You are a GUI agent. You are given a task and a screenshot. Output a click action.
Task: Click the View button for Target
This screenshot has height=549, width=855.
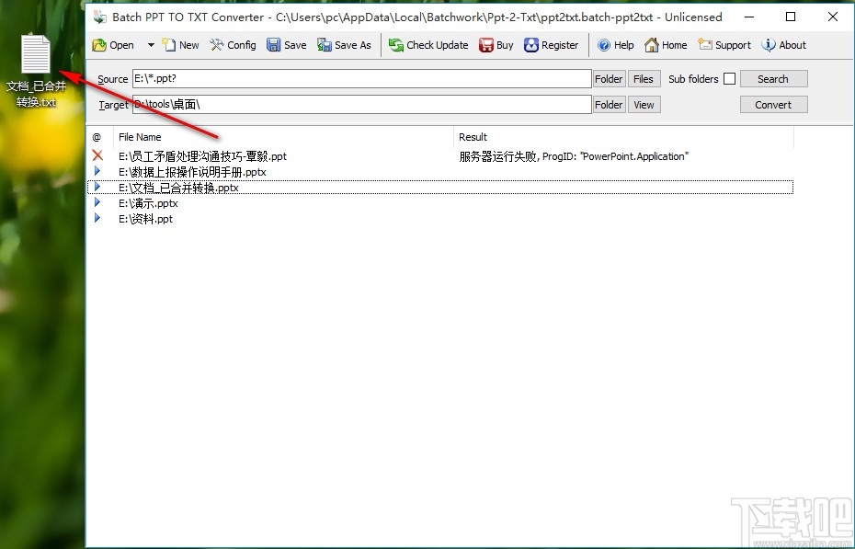tap(644, 104)
